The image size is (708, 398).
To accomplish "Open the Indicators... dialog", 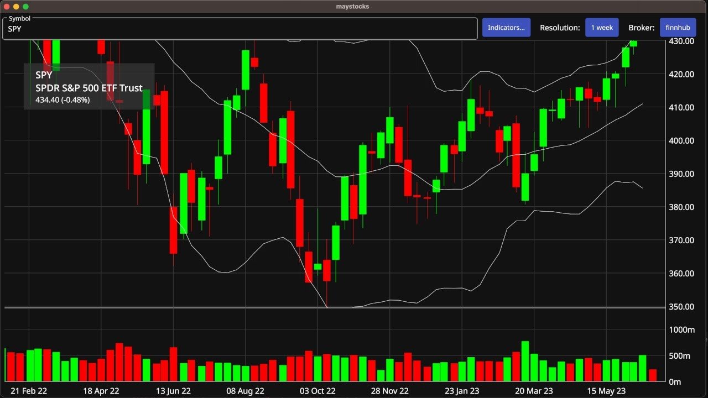I will pyautogui.click(x=506, y=28).
